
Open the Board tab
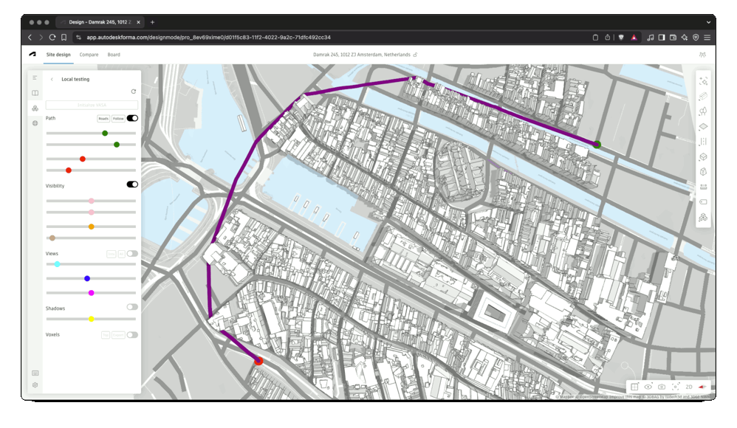click(114, 55)
